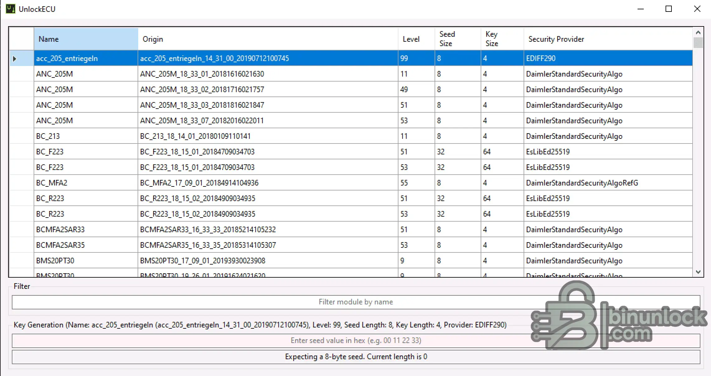Screen dimensions: 711x376
Task: Sort by the Security Provider column header
Action: tap(608, 39)
